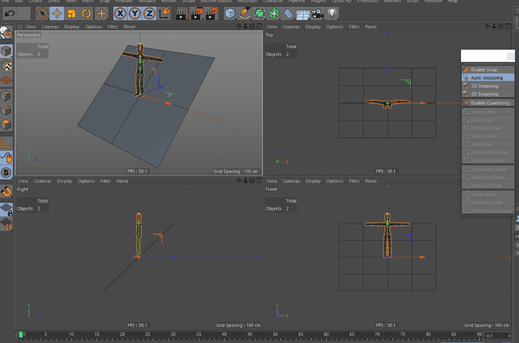The height and width of the screenshot is (343, 519).
Task: Click the current frame 0 F field
Action: [x=497, y=336]
